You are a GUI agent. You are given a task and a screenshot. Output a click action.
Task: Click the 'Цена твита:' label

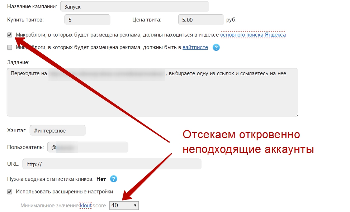147,20
